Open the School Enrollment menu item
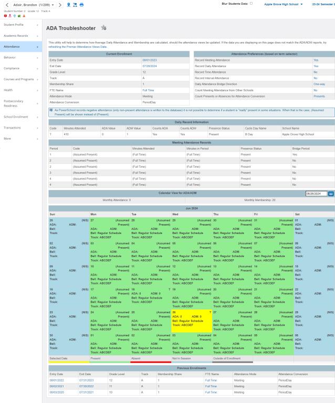 click(x=21, y=117)
